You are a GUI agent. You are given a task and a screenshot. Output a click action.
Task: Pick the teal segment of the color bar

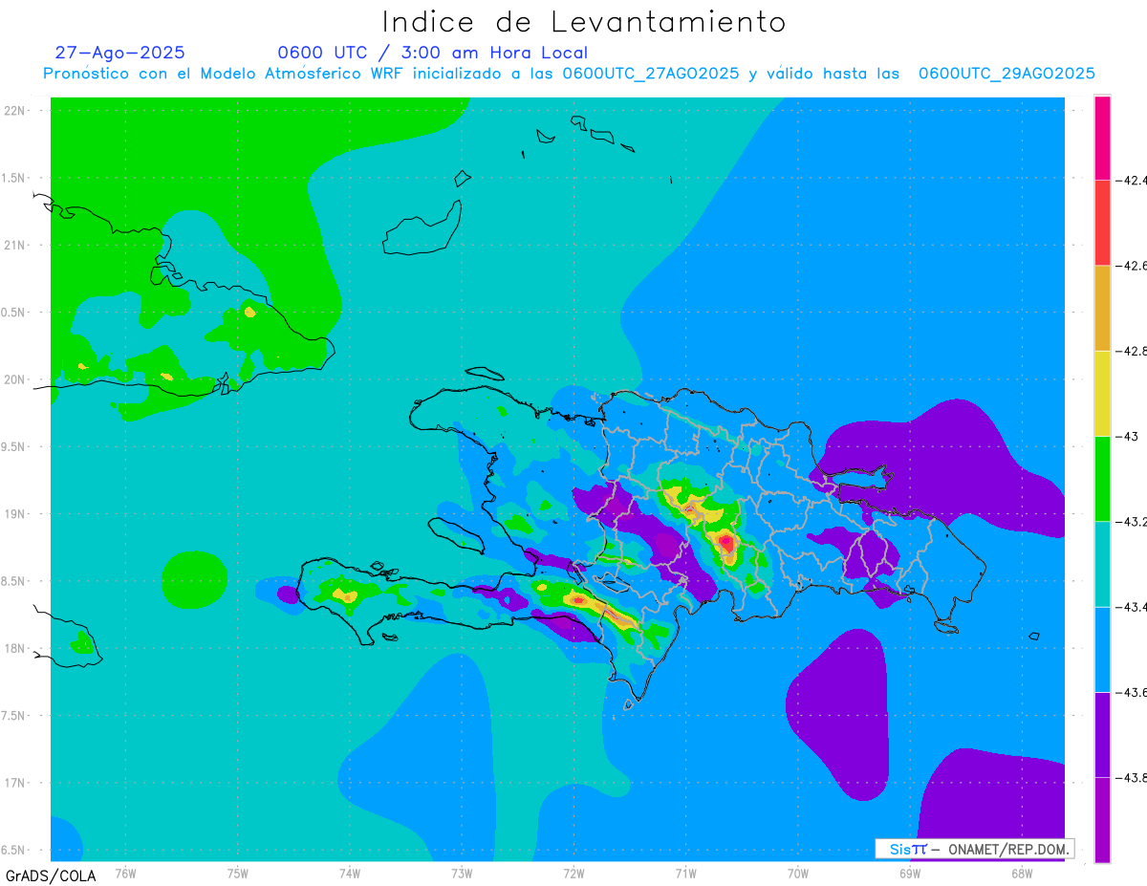[x=1102, y=564]
